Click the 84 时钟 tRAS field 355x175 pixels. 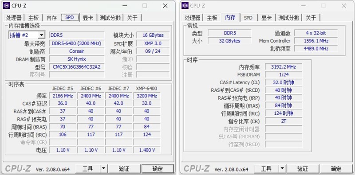click(x=284, y=105)
